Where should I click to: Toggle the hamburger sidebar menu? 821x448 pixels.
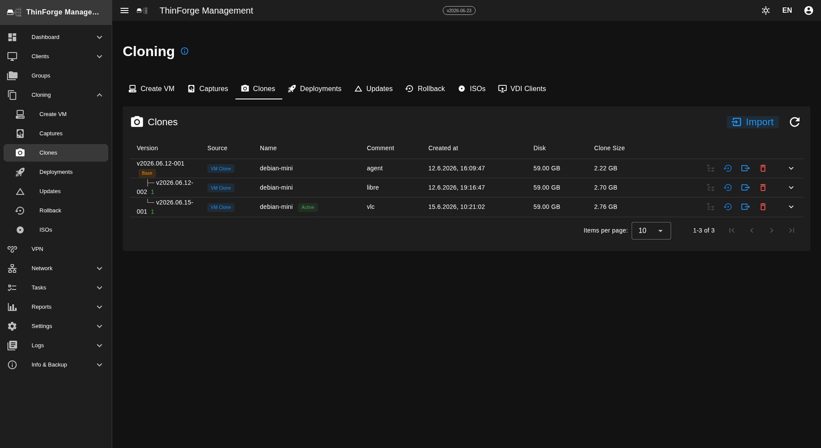click(x=124, y=11)
